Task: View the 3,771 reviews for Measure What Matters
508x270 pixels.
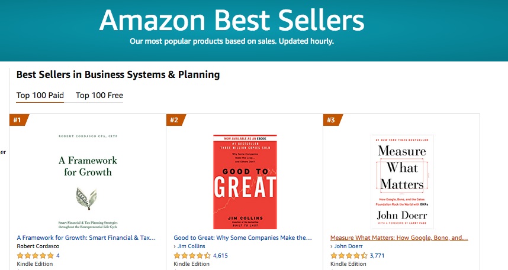Action: pyautogui.click(x=377, y=255)
